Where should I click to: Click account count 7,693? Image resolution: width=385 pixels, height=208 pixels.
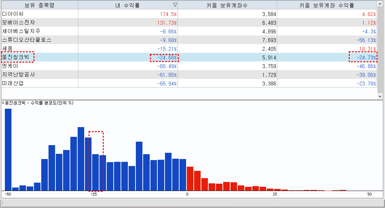(x=269, y=40)
